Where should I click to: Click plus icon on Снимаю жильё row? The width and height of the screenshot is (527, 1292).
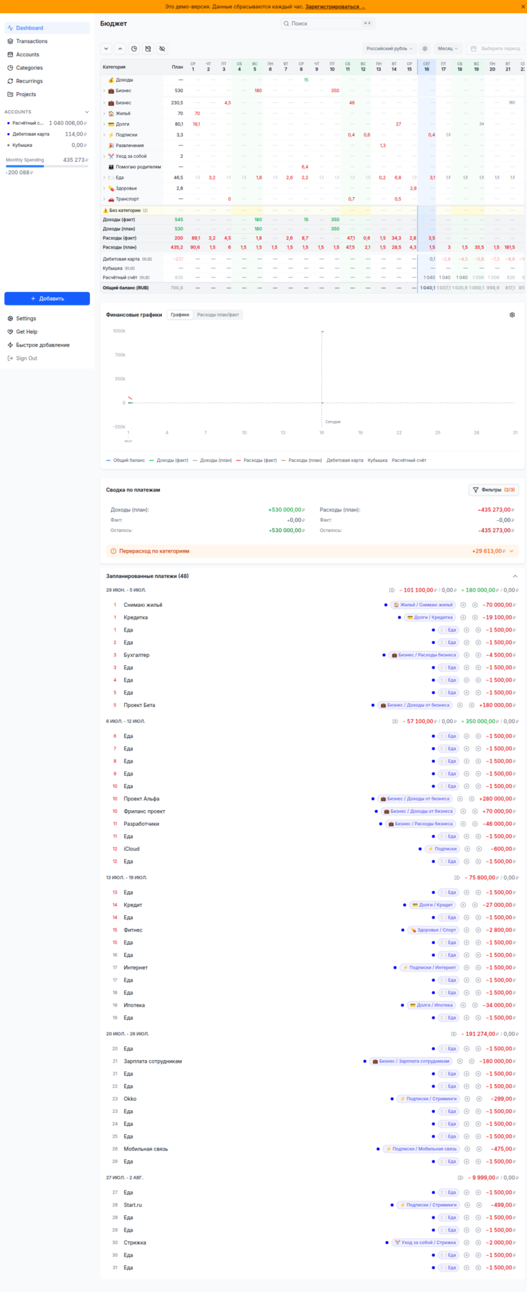[463, 605]
